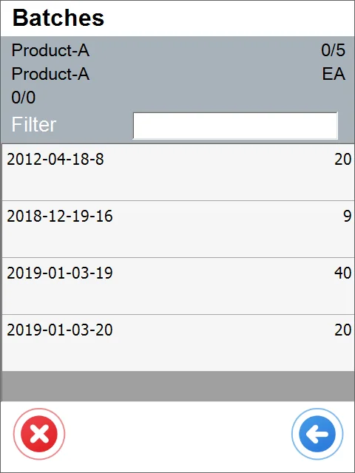Viewport: 355px width, 473px height.
Task: Click quantity 20 in the 2019-01-03-20 row
Action: (x=342, y=330)
